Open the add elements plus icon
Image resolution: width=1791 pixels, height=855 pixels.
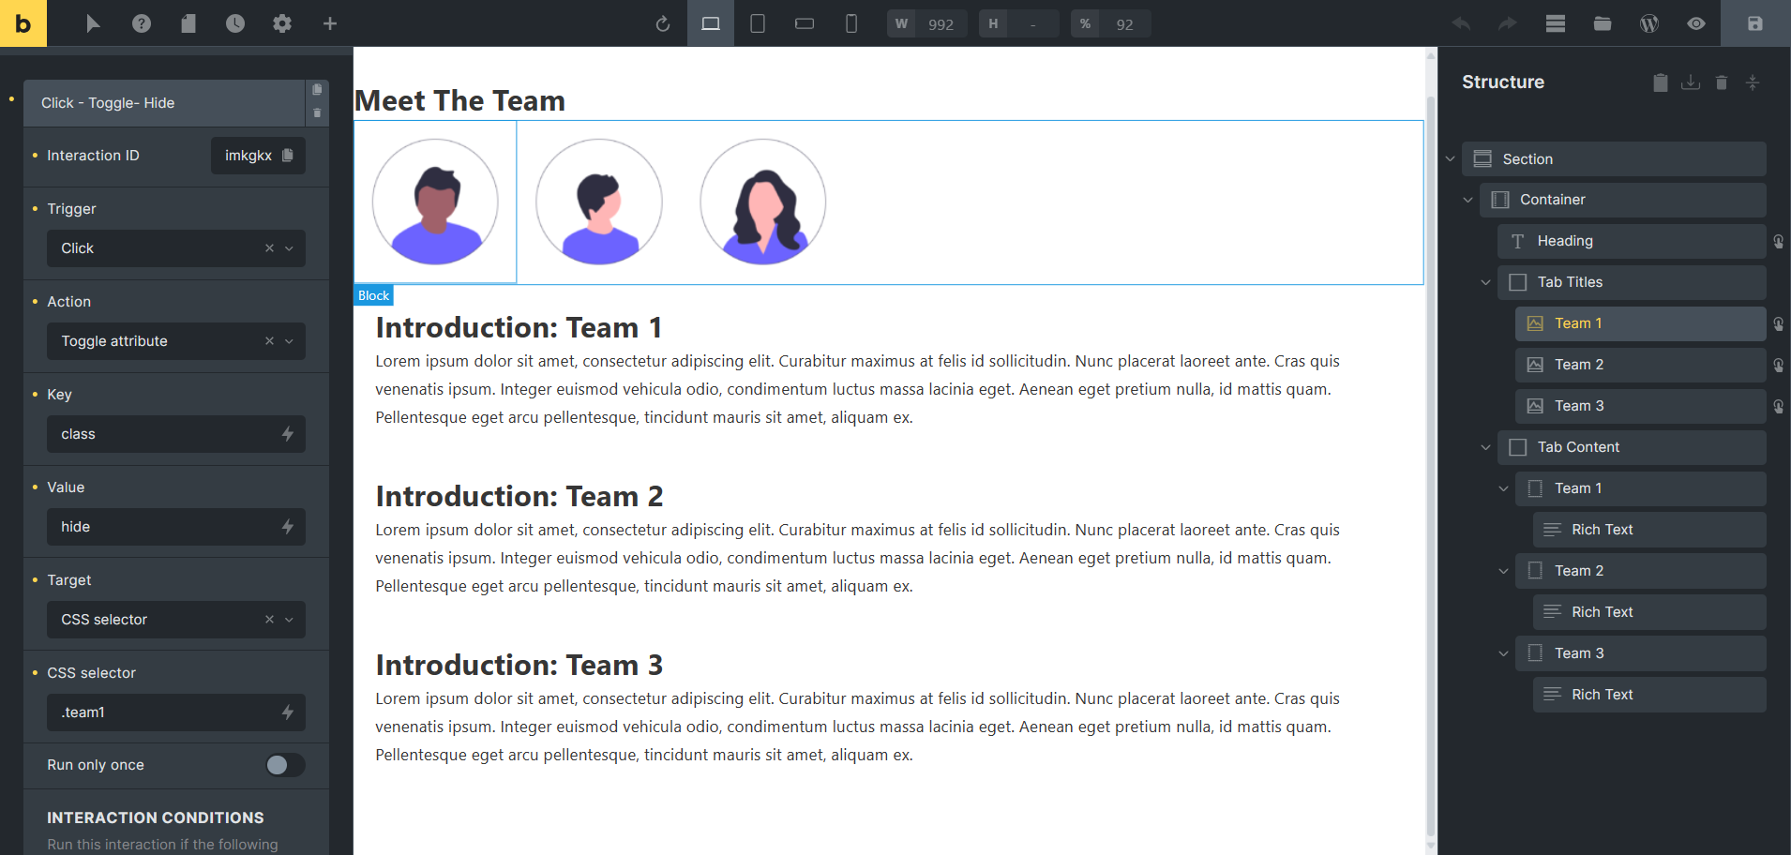click(329, 23)
